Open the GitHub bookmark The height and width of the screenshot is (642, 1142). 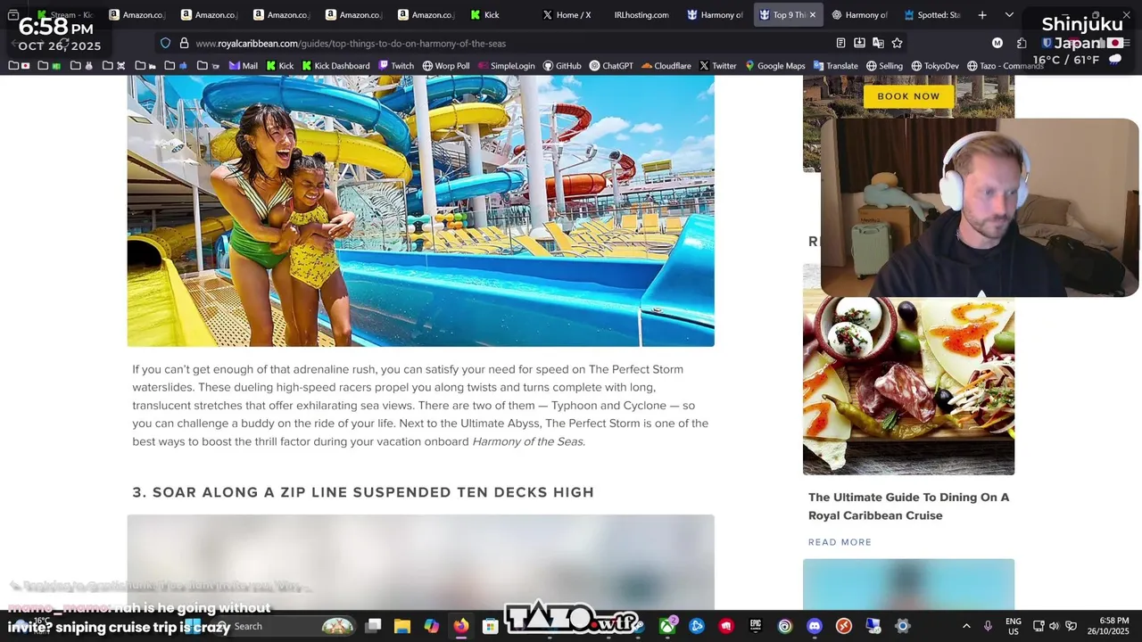pyautogui.click(x=561, y=65)
